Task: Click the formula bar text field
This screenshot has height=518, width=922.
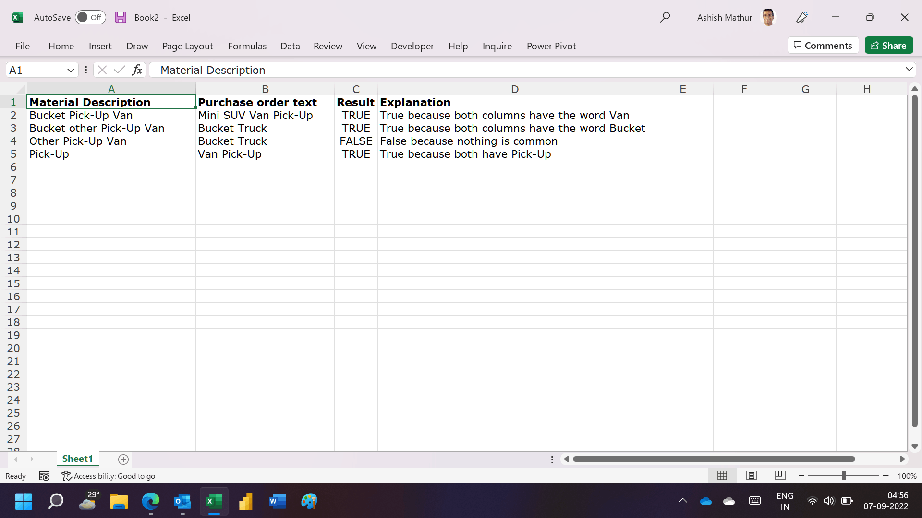Action: click(526, 70)
